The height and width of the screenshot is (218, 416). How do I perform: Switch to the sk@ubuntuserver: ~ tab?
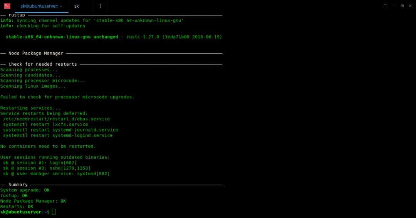[41, 6]
